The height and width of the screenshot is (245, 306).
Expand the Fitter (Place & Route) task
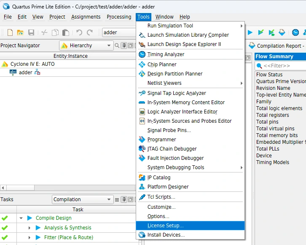coord(30,237)
